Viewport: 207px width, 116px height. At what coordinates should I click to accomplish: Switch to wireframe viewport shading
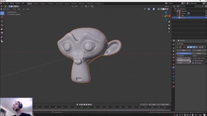pyautogui.click(x=161, y=9)
